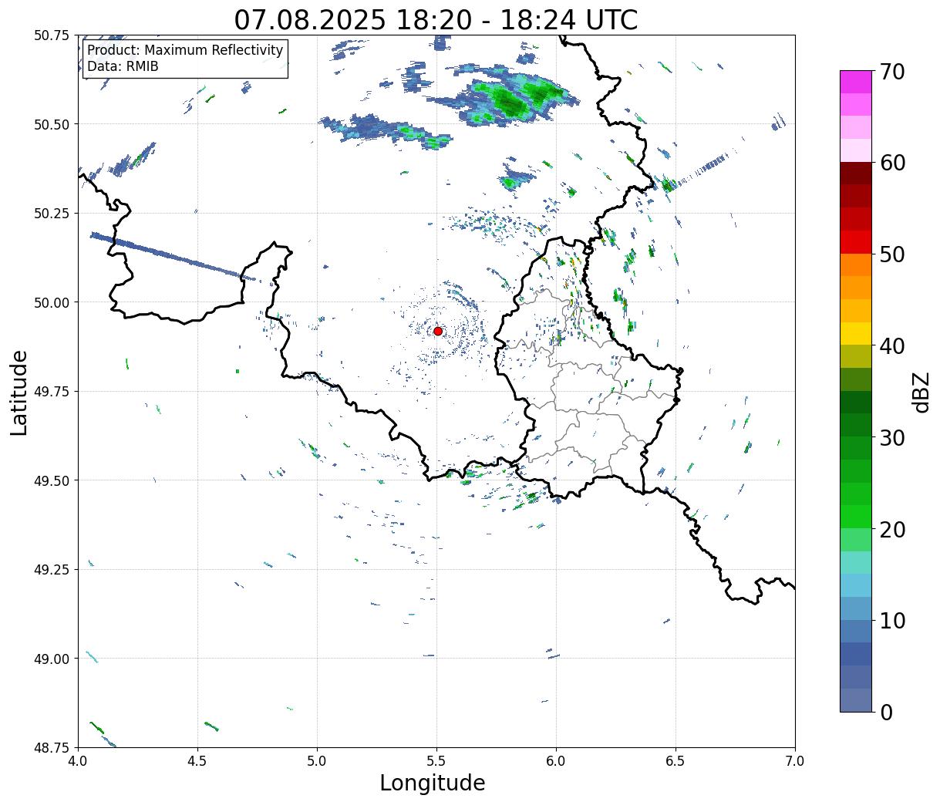Click the 'Latitude' axis label
Image resolution: width=940 pixels, height=802 pixels.
19,393
